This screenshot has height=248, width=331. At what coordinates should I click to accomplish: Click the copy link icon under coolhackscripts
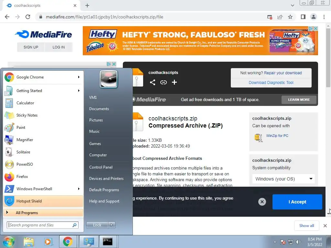click(x=163, y=82)
